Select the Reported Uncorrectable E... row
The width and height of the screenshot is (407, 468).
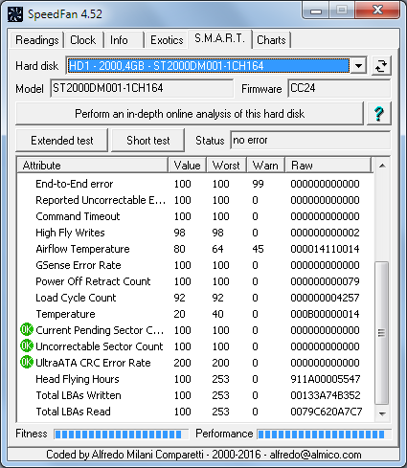pyautogui.click(x=194, y=200)
